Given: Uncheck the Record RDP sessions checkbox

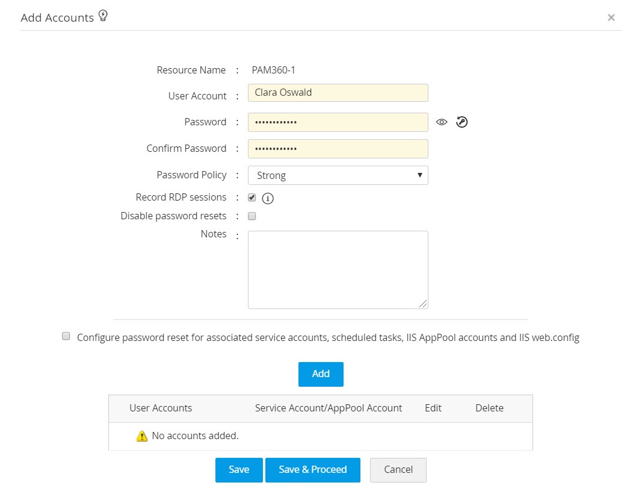Looking at the screenshot, I should click(x=252, y=198).
